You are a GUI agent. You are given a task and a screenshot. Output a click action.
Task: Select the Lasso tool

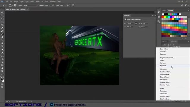(x=2, y=18)
